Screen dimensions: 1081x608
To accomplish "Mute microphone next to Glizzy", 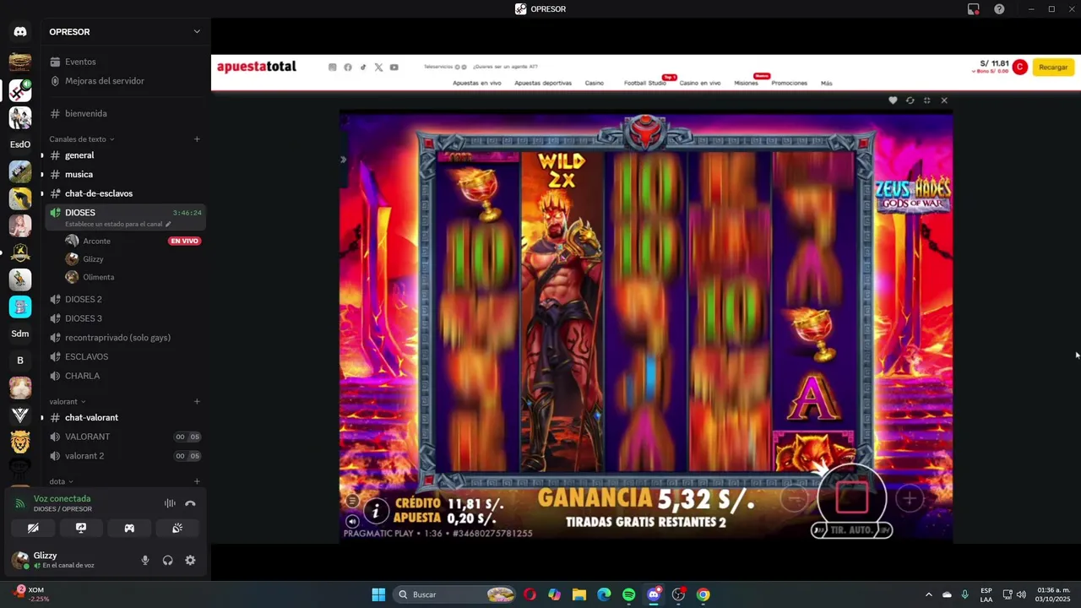I will coord(145,560).
